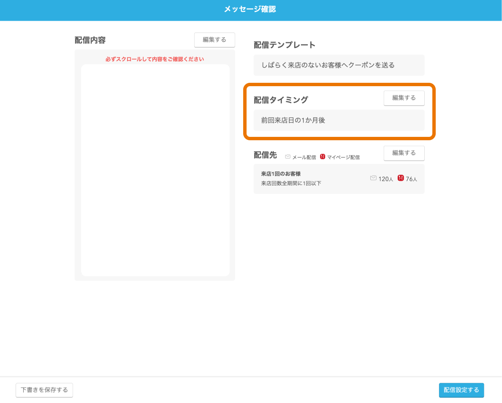Click the red icon next to マイページ配信
This screenshot has width=502, height=403.
pyautogui.click(x=323, y=157)
